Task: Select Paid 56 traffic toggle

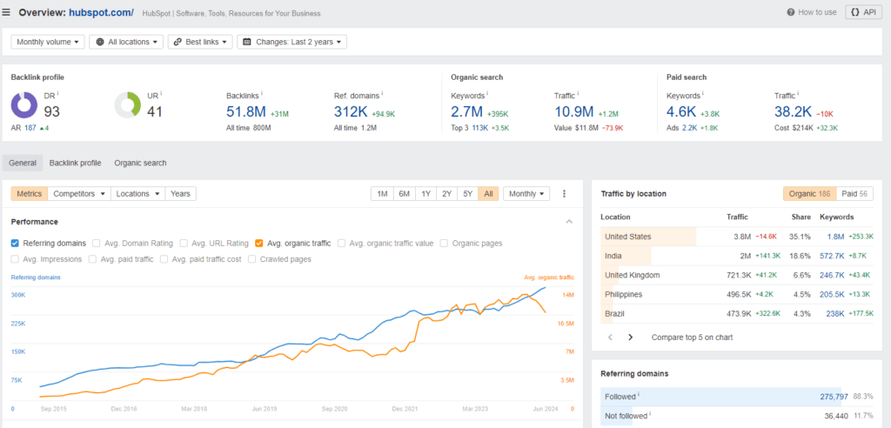Action: (854, 194)
